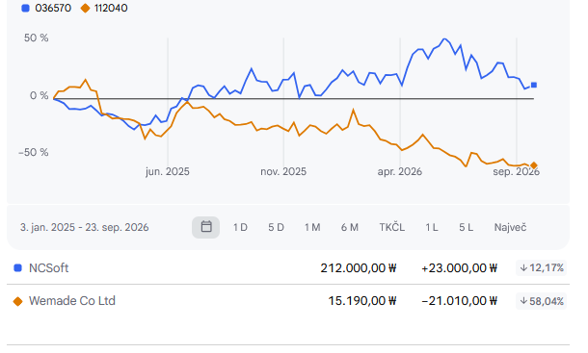Screen dimensions: 588x353
Task: Choose the 1 L range
Action: pyautogui.click(x=431, y=227)
